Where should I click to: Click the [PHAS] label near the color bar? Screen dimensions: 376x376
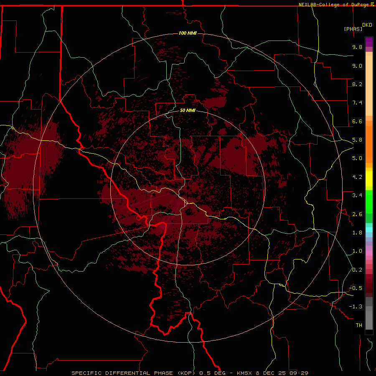(x=353, y=29)
